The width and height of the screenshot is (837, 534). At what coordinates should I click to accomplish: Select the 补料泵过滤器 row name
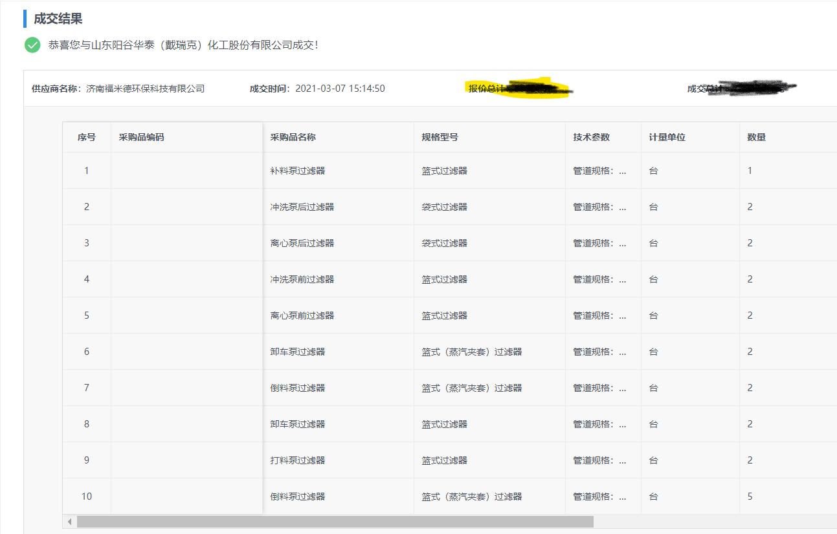298,171
